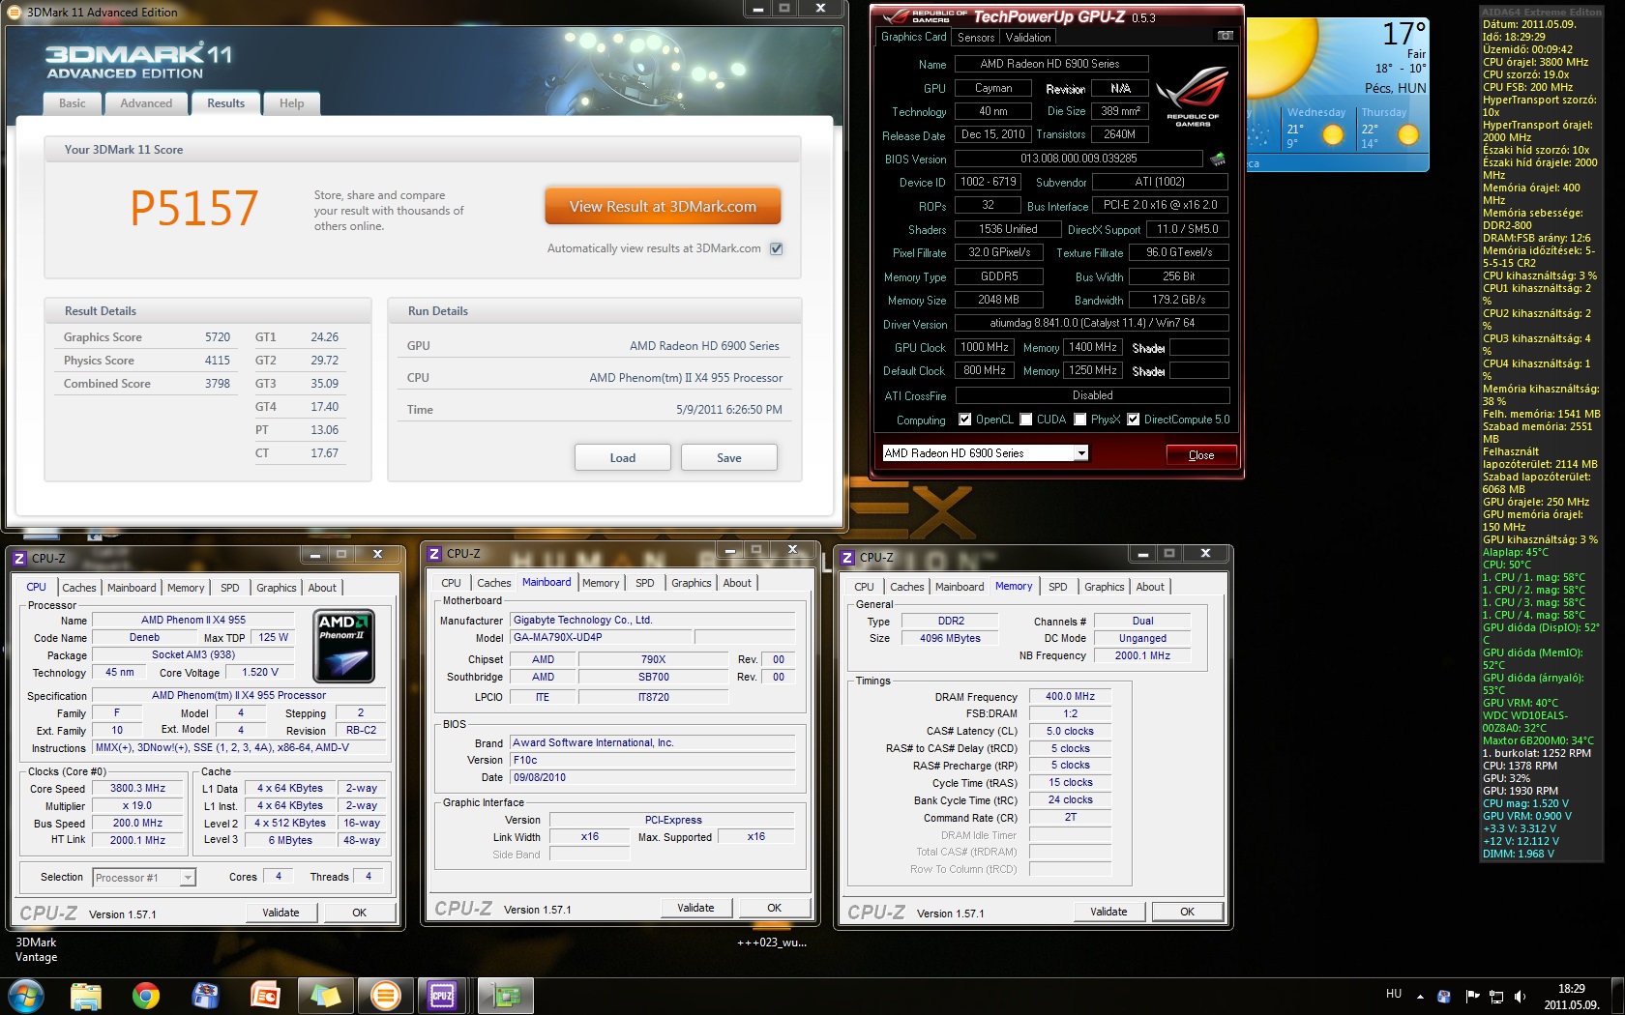The image size is (1625, 1015).
Task: Click the BIOS Version field in GPU-Z
Action: (1078, 159)
